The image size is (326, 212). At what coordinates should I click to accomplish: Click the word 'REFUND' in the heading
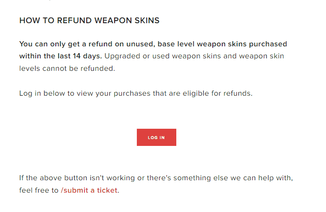coord(74,21)
